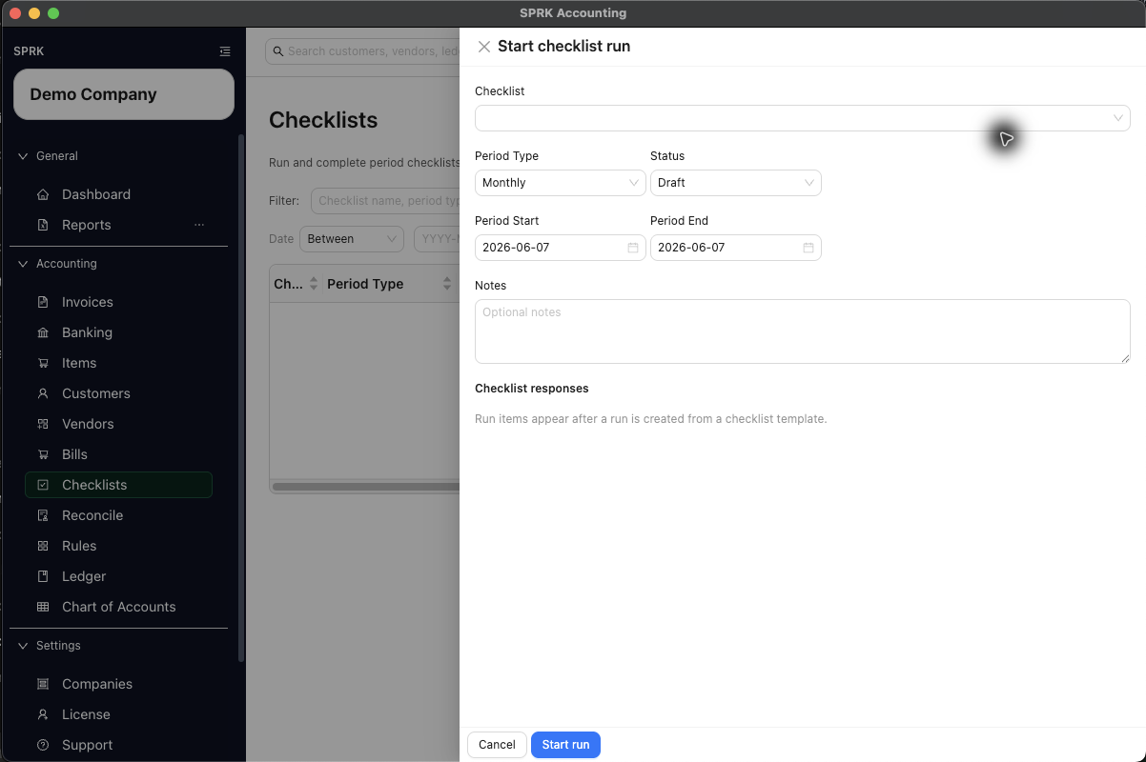Viewport: 1146px width, 762px height.
Task: Sort by the Ch... column arrows
Action: pyautogui.click(x=314, y=284)
